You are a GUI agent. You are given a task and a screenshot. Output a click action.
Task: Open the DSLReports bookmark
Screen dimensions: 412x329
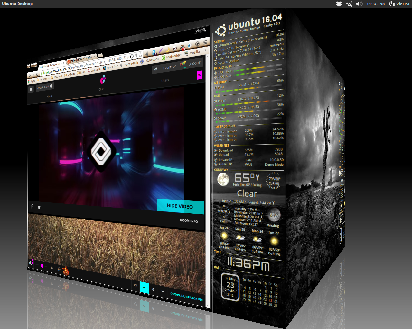[x=150, y=60]
